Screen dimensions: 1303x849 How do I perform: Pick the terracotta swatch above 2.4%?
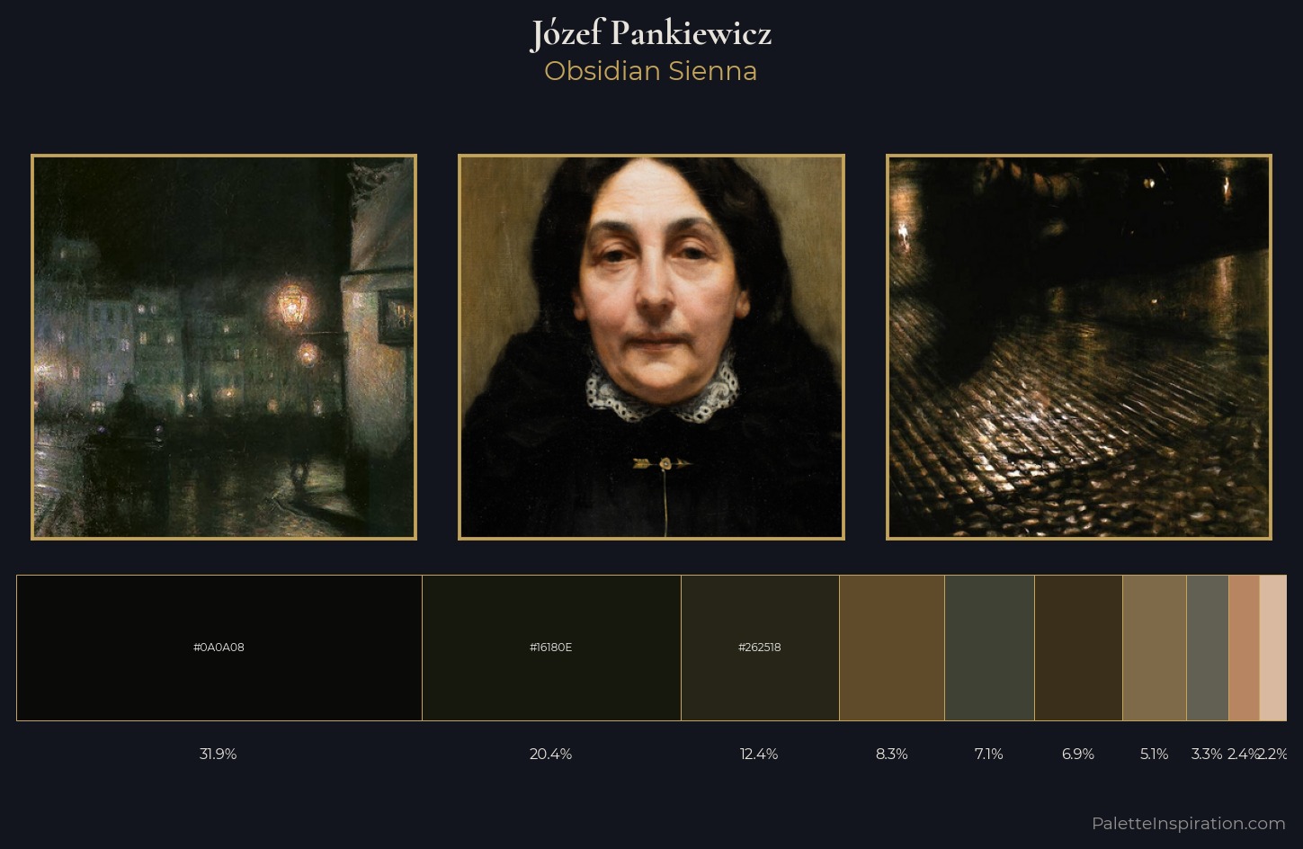coord(1244,648)
